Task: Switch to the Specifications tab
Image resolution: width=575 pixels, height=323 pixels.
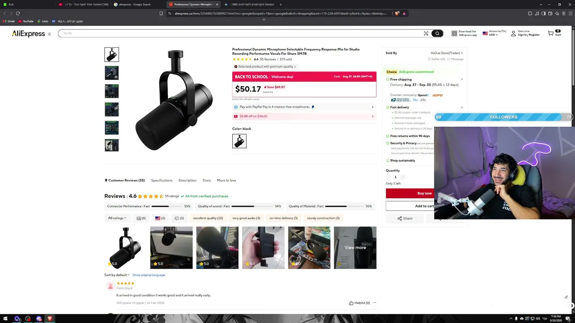Action: (162, 180)
